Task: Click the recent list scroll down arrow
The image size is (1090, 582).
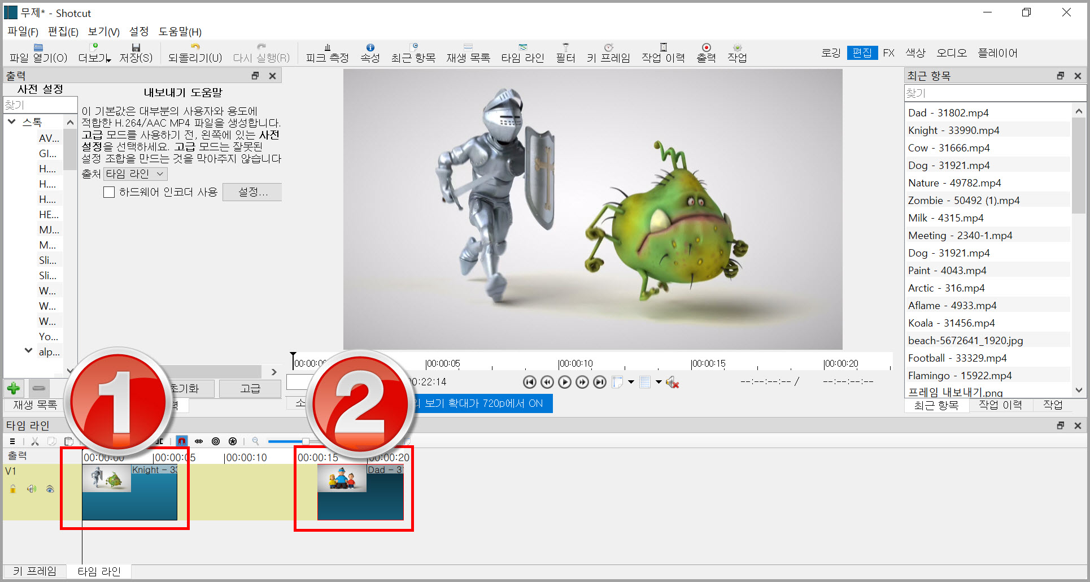Action: (x=1079, y=390)
